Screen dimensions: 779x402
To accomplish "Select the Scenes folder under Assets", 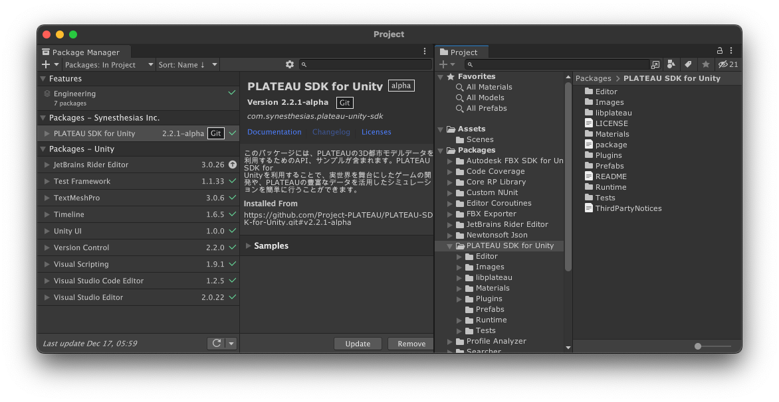I will tap(475, 139).
